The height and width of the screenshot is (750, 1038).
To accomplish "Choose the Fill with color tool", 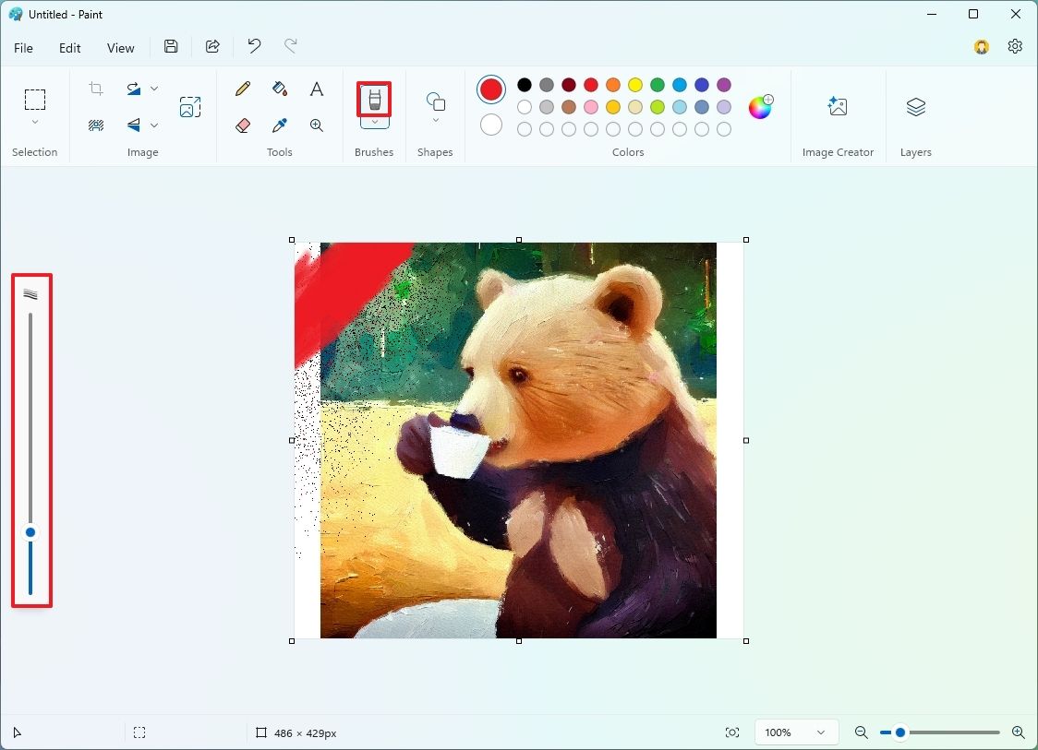I will [x=279, y=89].
